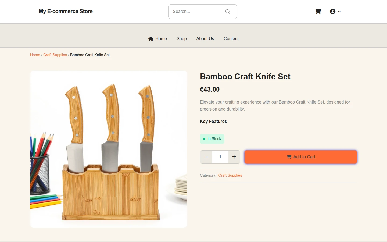Click the search magnifier icon

pyautogui.click(x=228, y=12)
